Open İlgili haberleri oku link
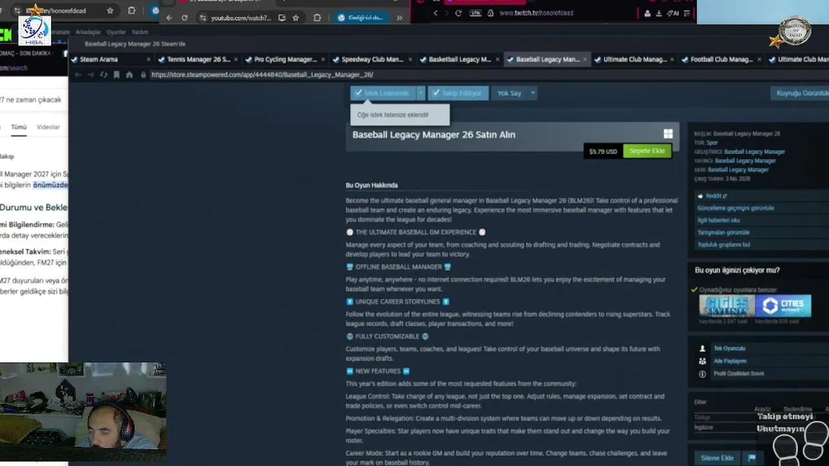The image size is (829, 466). 719,221
